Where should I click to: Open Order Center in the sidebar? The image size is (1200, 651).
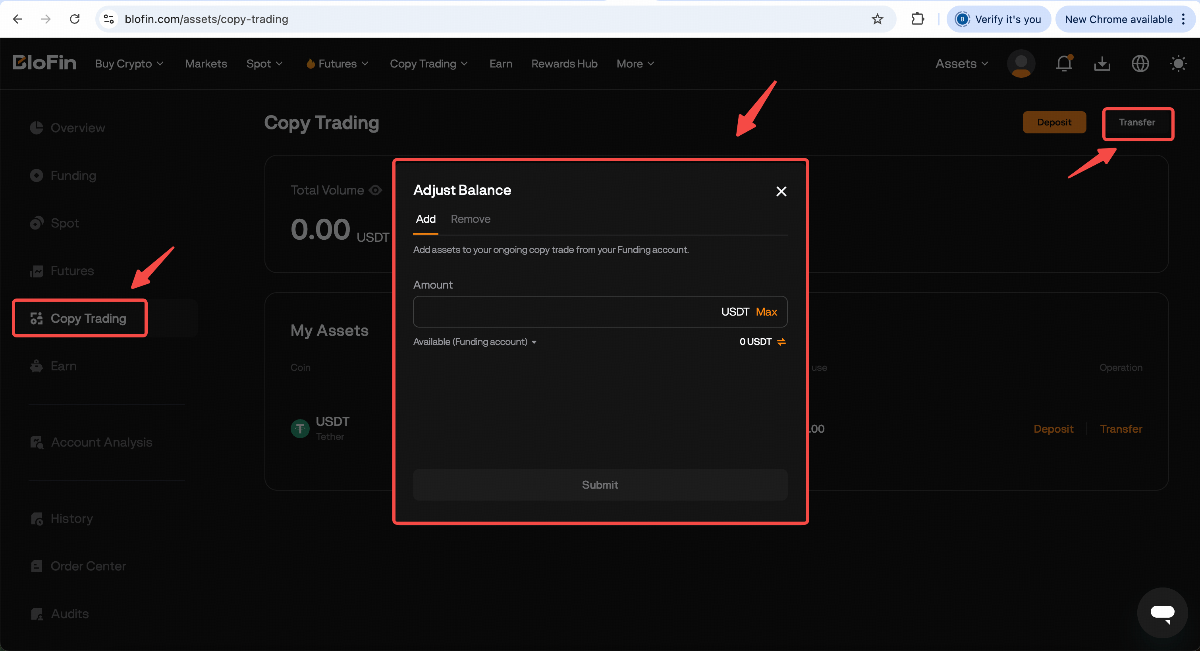pos(78,566)
